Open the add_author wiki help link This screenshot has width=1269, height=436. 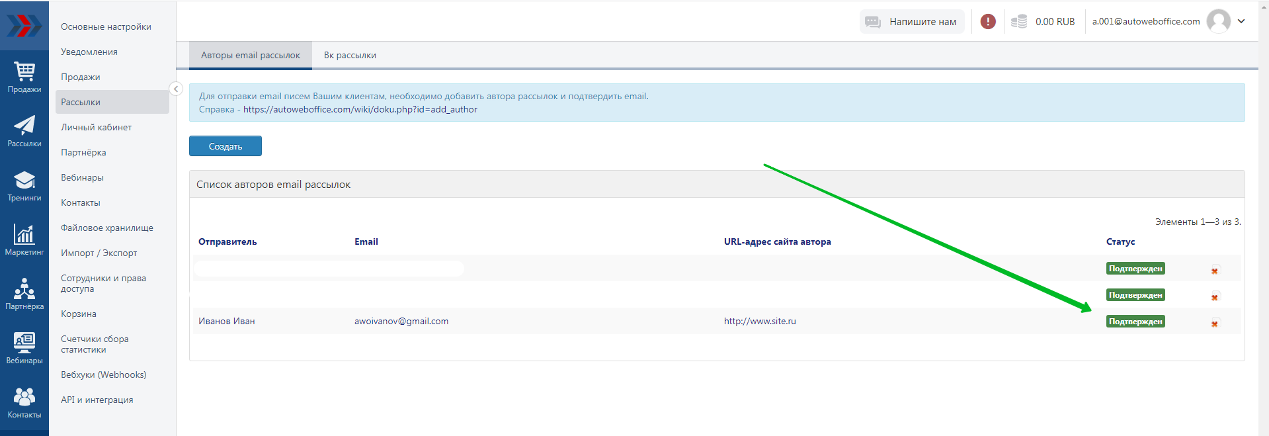[360, 110]
